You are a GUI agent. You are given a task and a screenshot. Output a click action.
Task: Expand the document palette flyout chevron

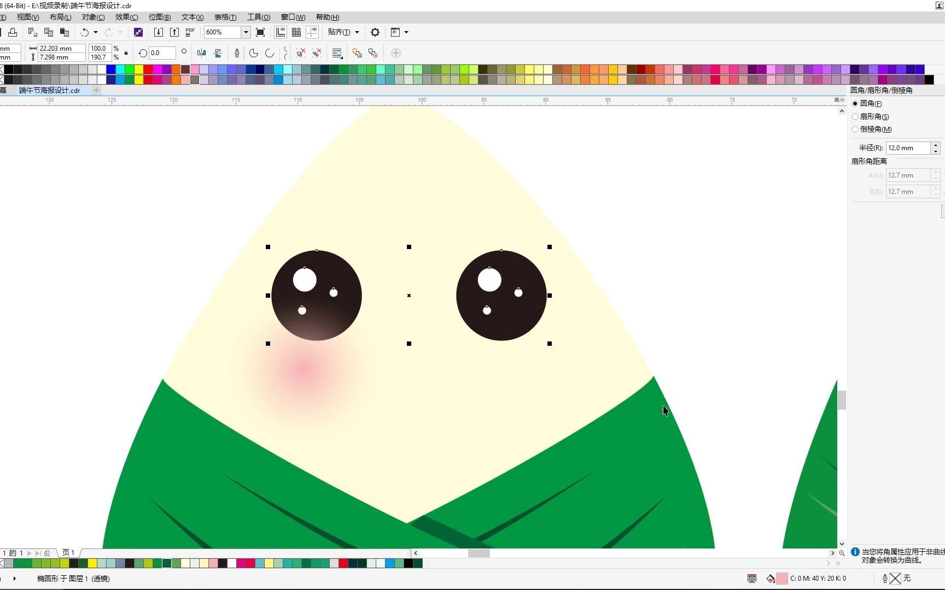click(838, 563)
